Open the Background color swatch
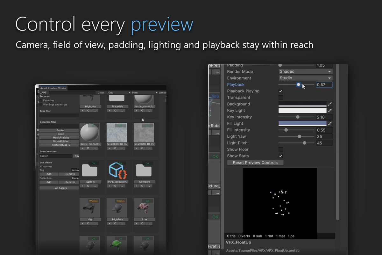382x255 pixels. point(302,104)
